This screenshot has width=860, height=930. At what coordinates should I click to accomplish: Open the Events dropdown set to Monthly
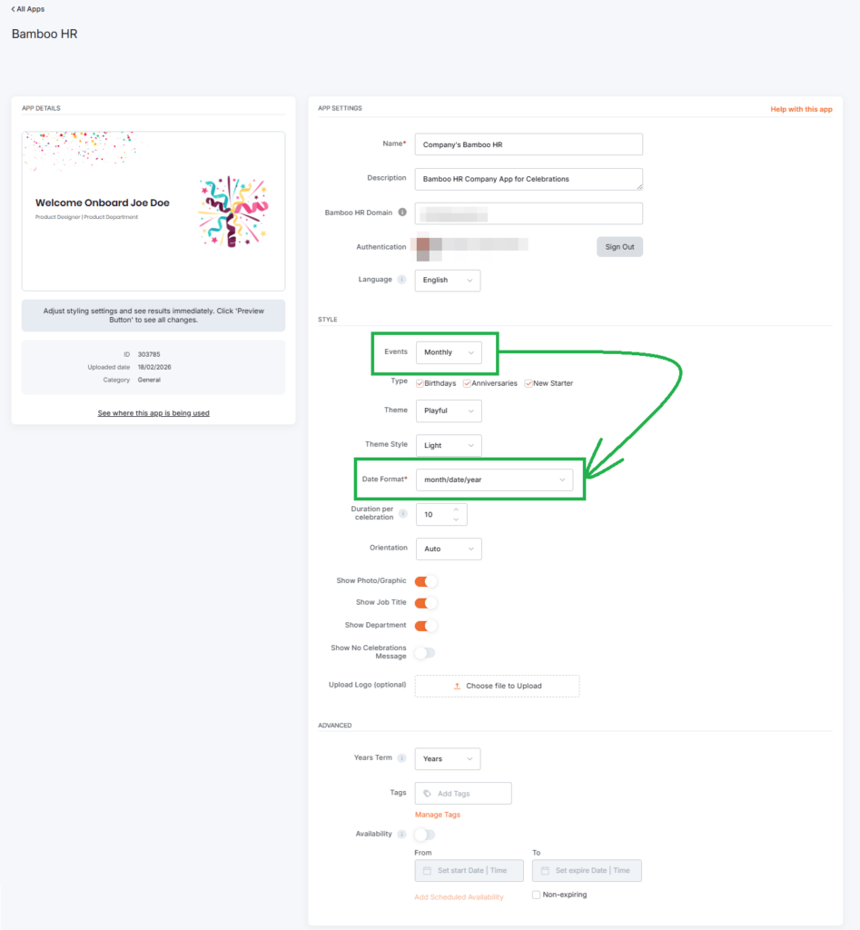click(x=448, y=352)
